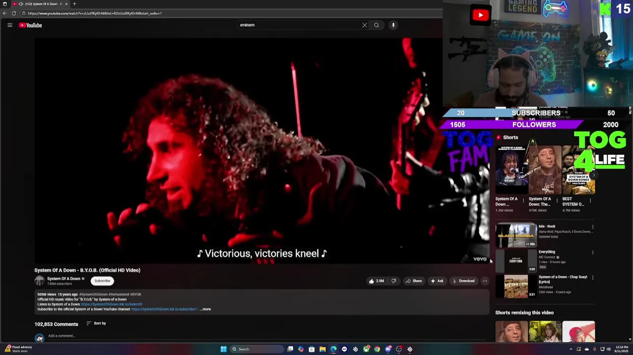633x355 pixels.
Task: Open options for 'BEST SYSTEM O...' short
Action: point(591,201)
